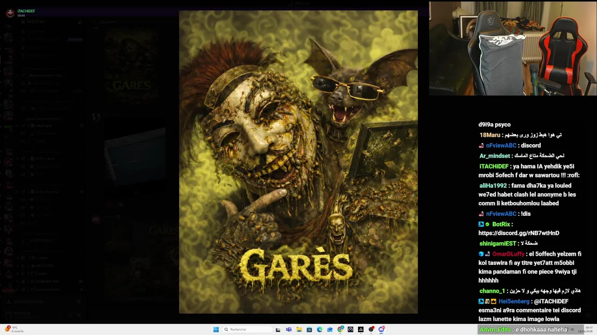Click the channo_1 username in chat

click(x=492, y=291)
